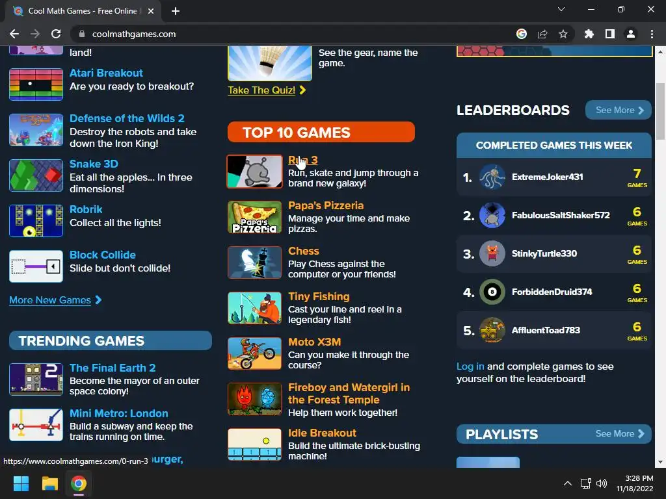Click Fireboy and Watergirl thumbnail
Screen dimensions: 666x499
click(254, 398)
